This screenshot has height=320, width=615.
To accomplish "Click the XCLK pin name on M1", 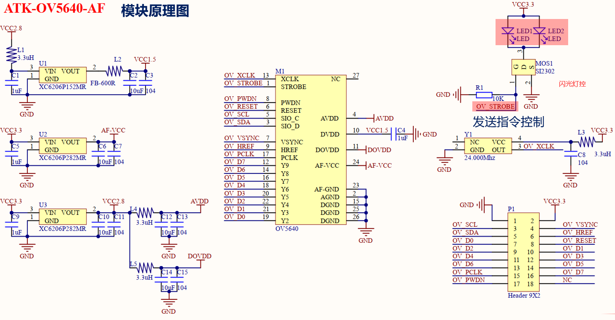I will (290, 79).
